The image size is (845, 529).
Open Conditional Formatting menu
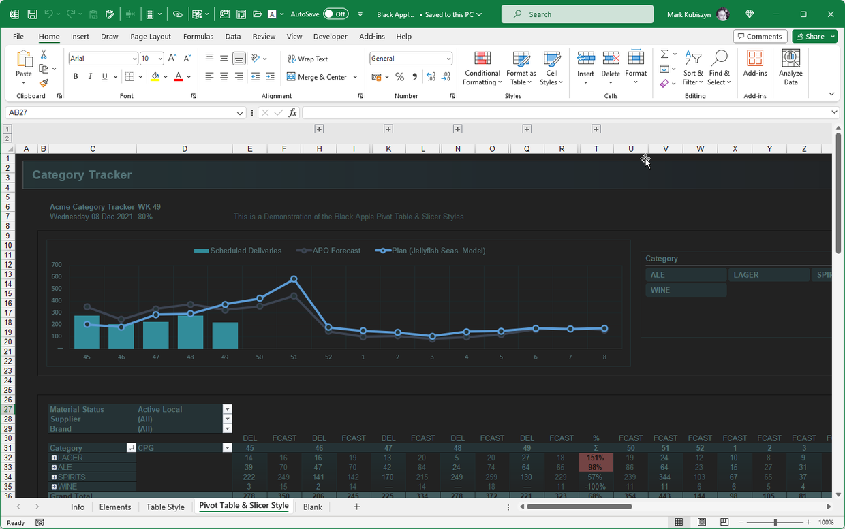point(482,67)
